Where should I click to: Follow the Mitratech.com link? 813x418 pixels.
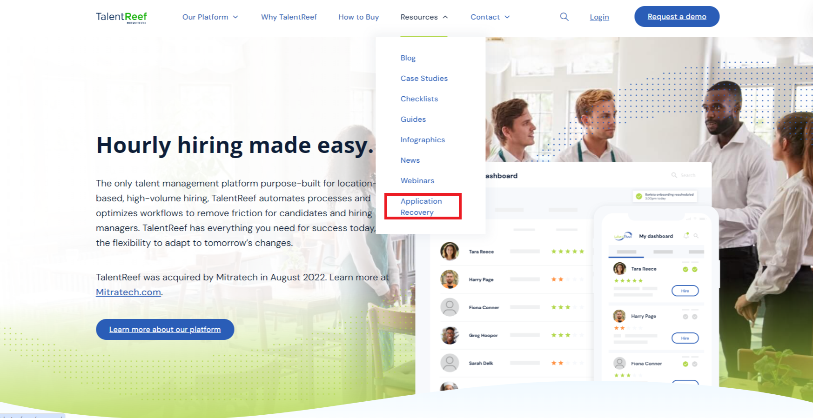128,292
